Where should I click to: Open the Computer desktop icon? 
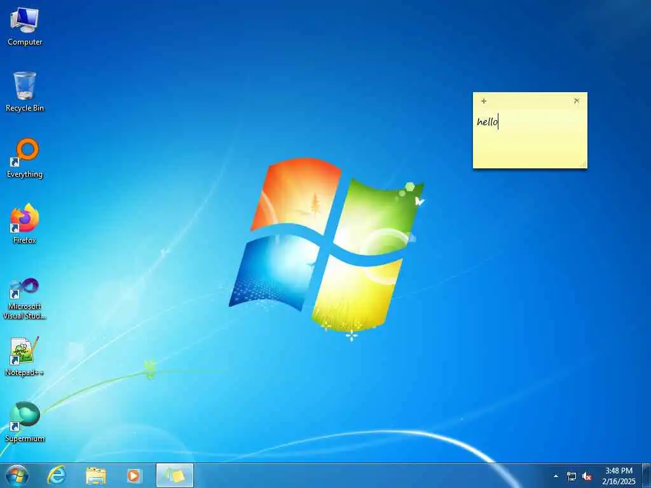click(x=25, y=26)
